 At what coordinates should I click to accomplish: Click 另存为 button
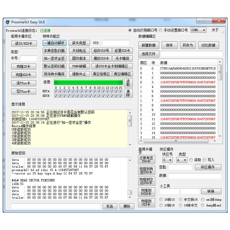188,45
